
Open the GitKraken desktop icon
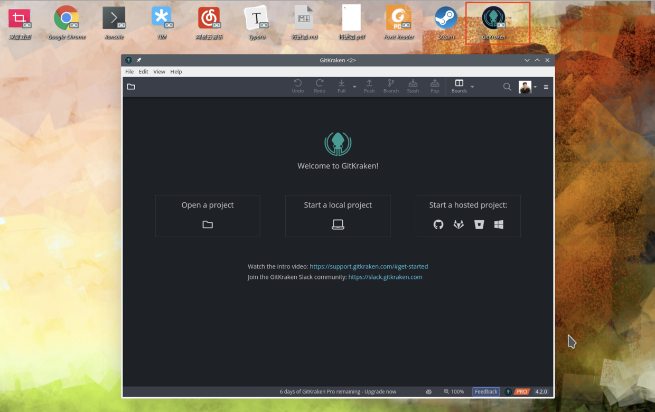[x=494, y=23]
